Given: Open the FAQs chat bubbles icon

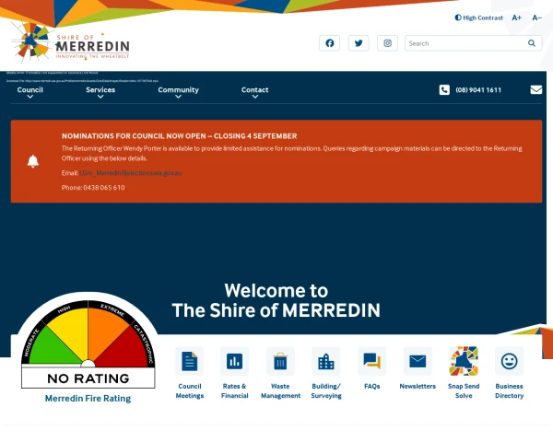Looking at the screenshot, I should tap(371, 361).
